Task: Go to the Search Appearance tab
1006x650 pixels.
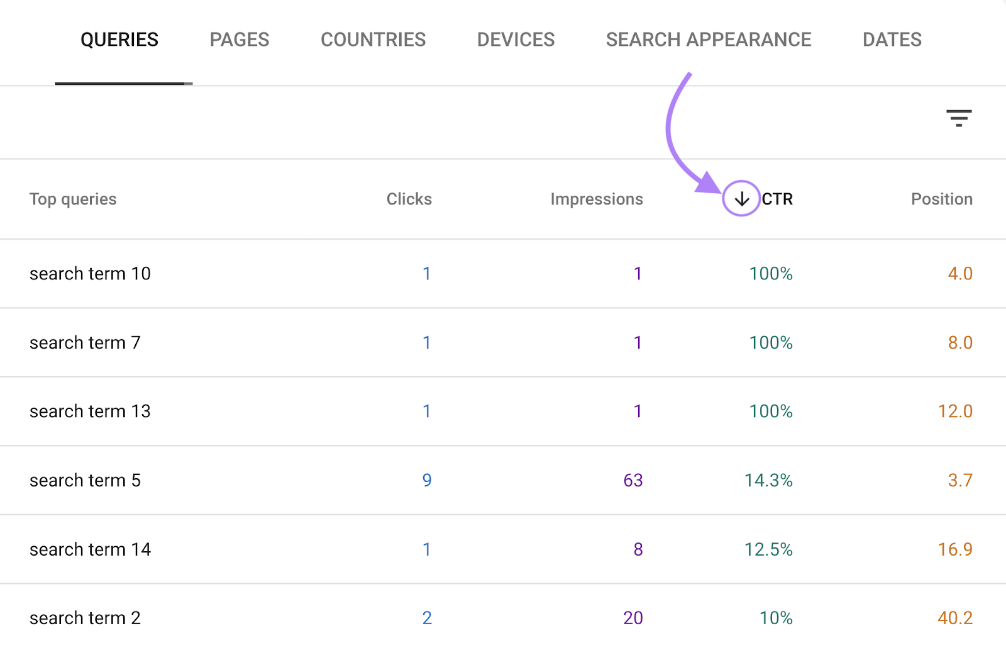Action: 708,40
